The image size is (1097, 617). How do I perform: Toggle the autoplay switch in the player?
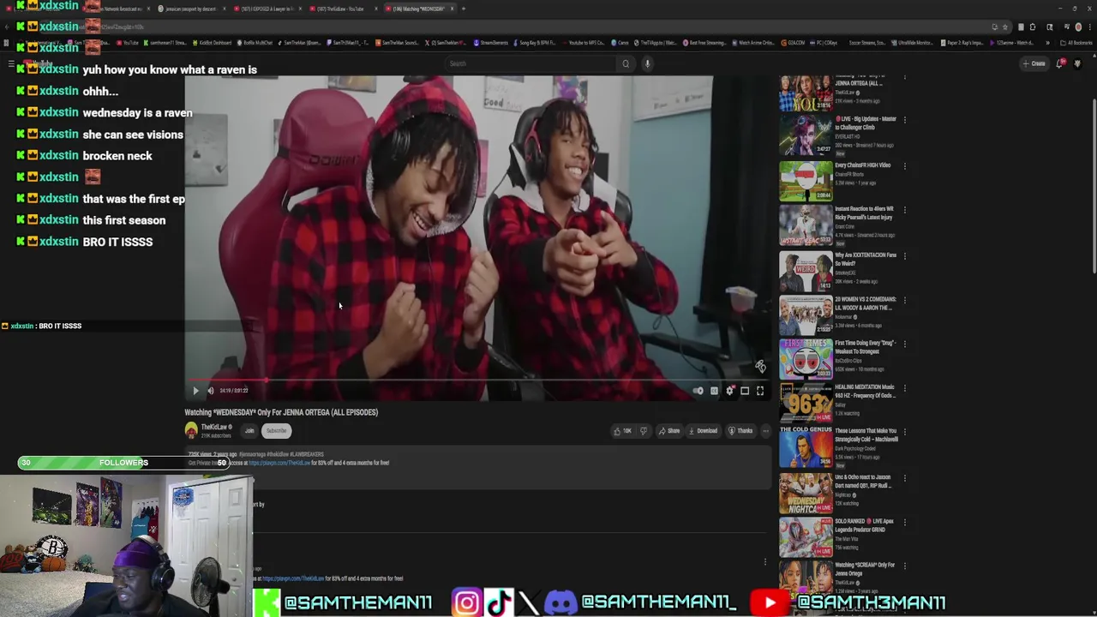pyautogui.click(x=698, y=391)
